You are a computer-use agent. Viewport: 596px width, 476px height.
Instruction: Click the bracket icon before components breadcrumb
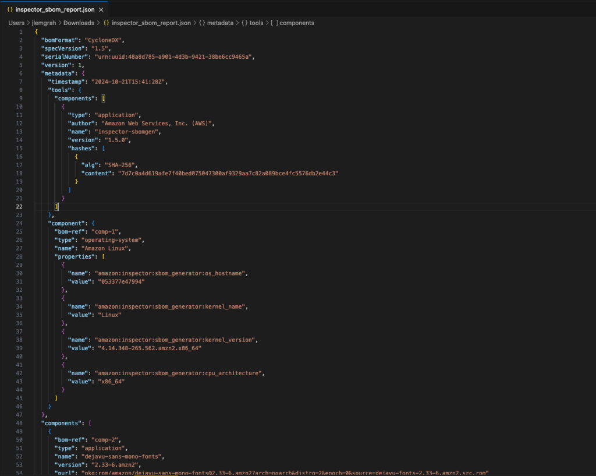(275, 23)
